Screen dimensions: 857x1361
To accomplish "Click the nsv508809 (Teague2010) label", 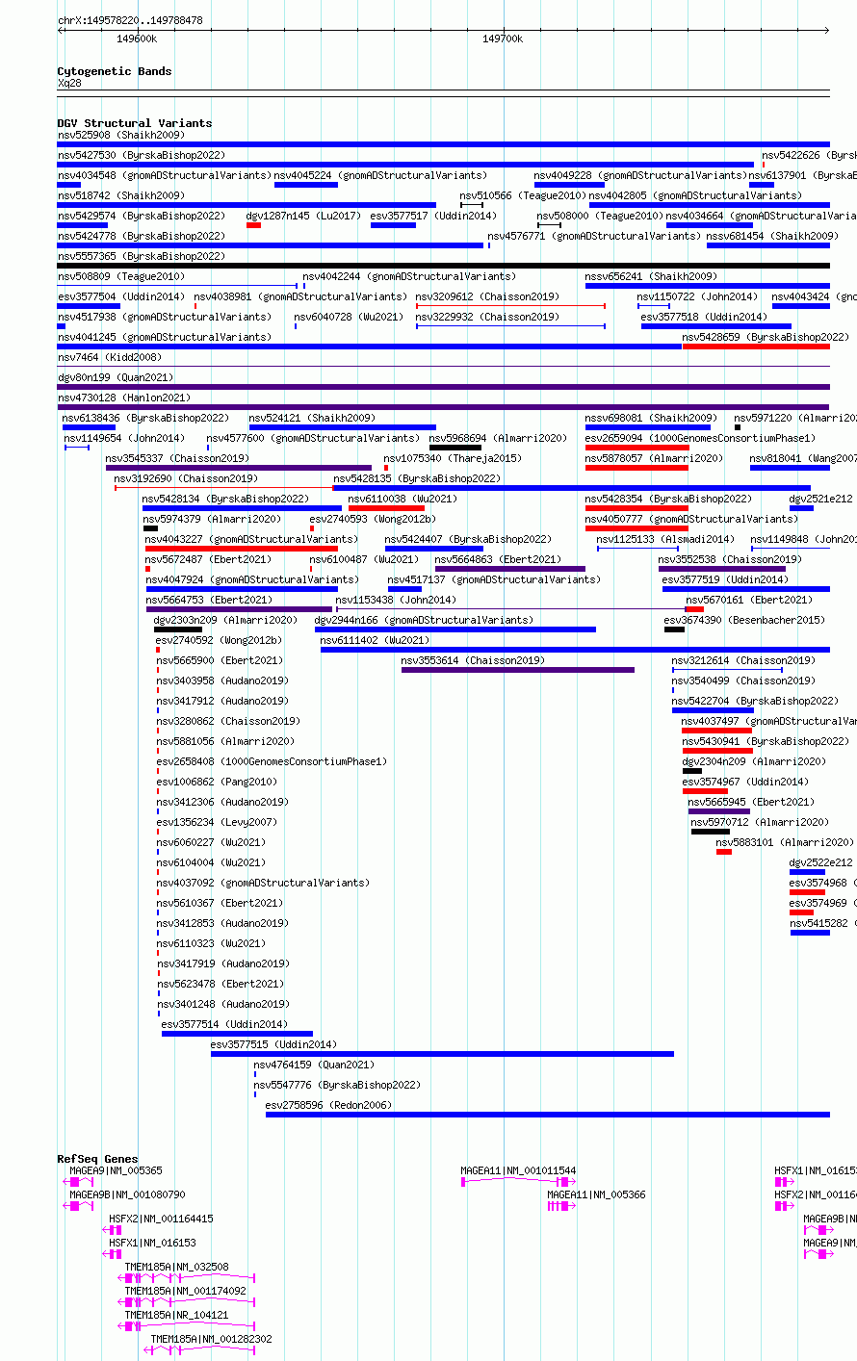I will [x=120, y=276].
